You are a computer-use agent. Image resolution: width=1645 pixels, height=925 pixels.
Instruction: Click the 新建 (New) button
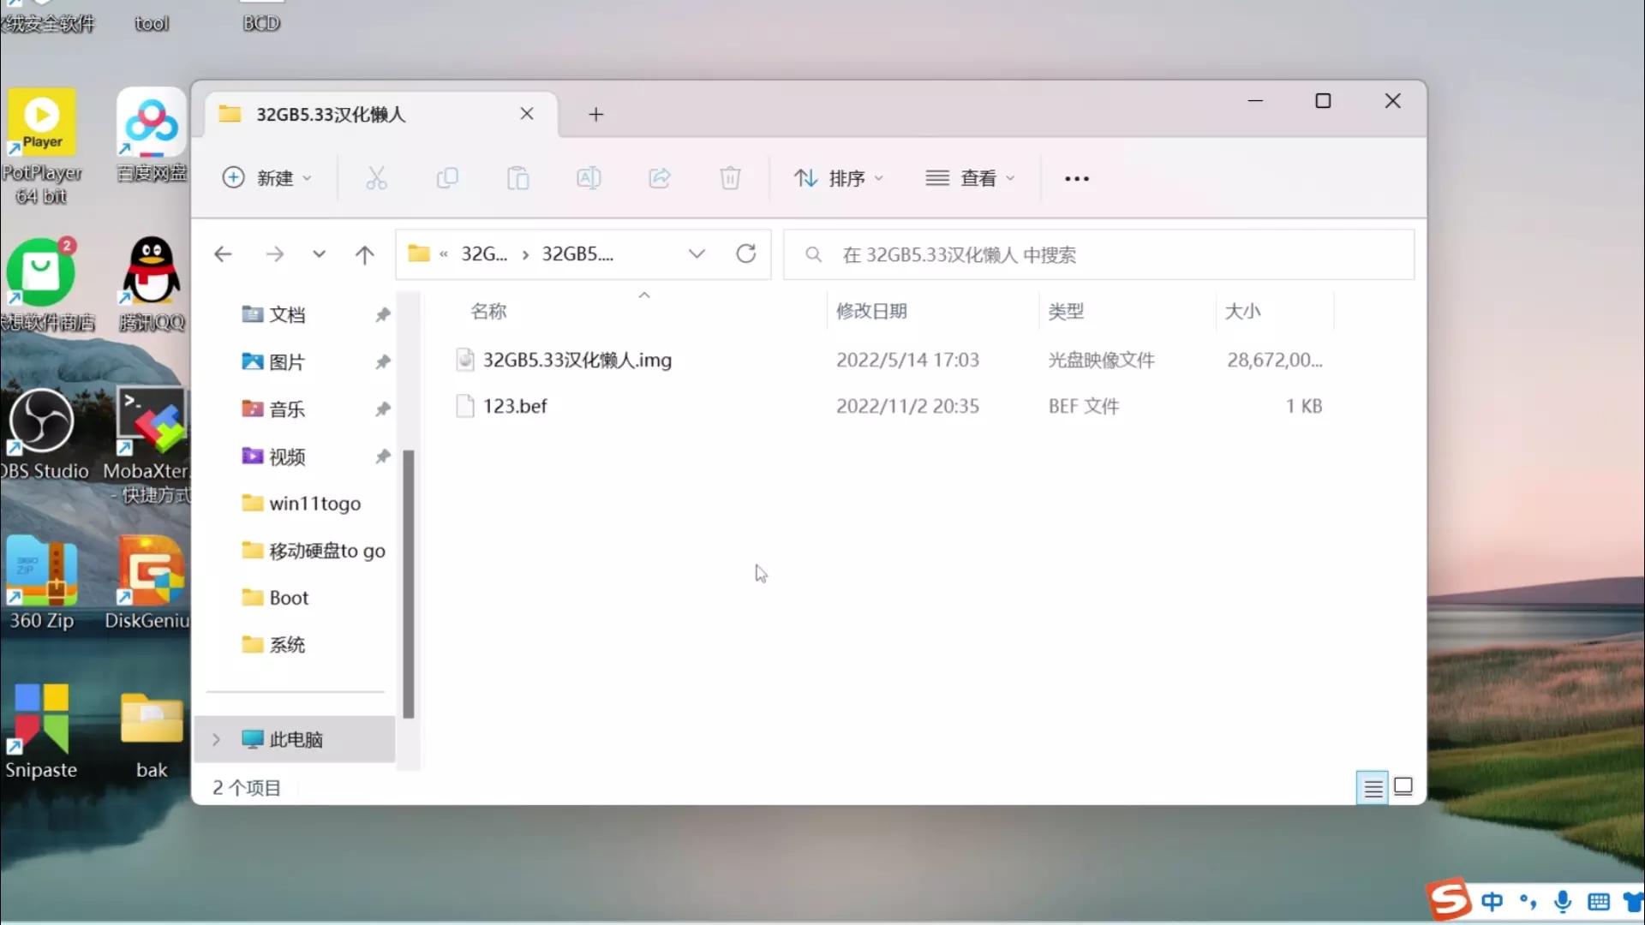coord(267,177)
